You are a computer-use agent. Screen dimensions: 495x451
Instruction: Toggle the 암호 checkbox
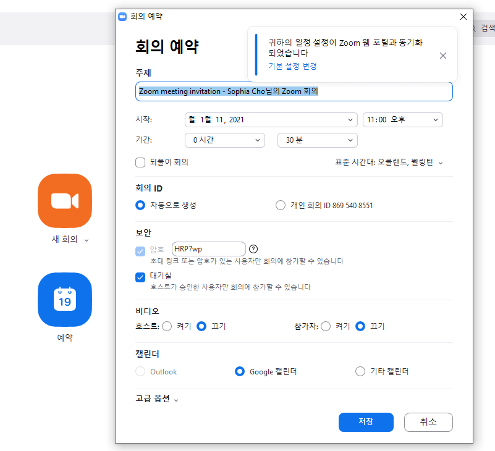click(140, 251)
